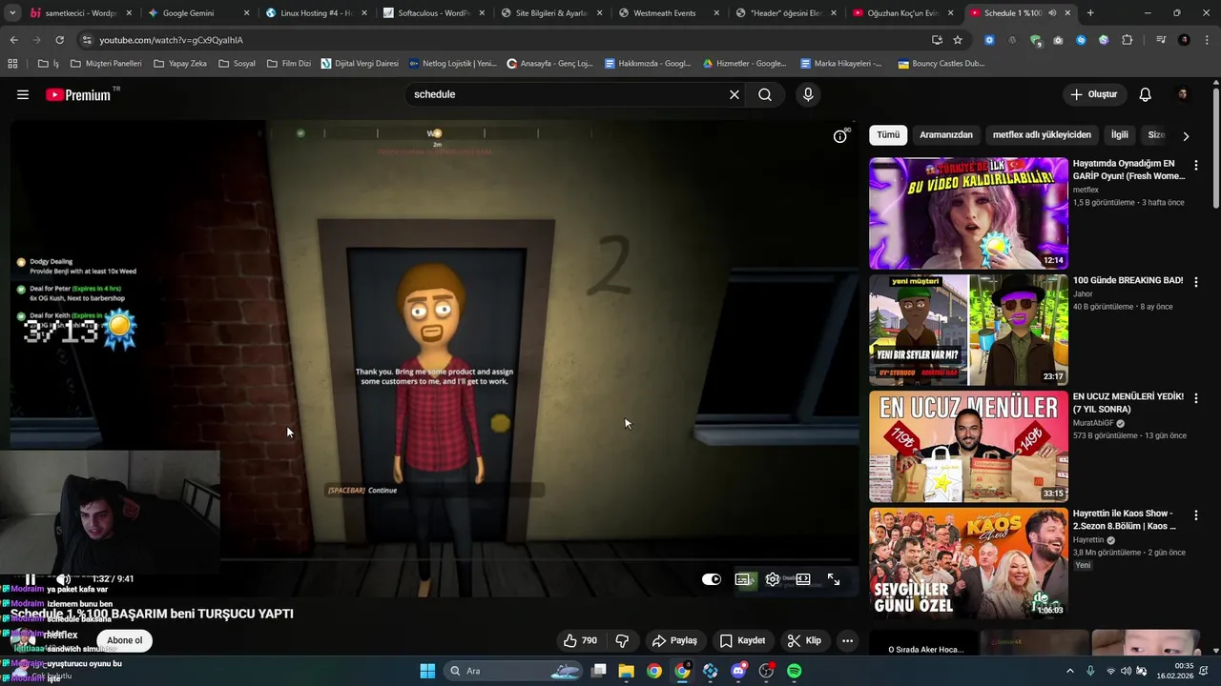Open YouTube notifications bell
Screen dimensions: 1221x686
[1146, 94]
